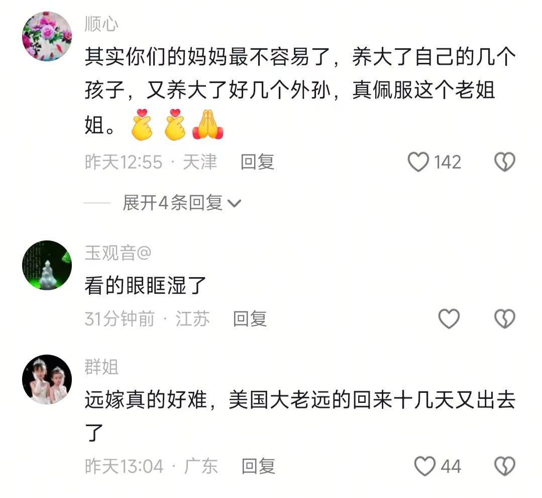
Task: Reply to 玉观音@'s comment via 回复
Action: 250,319
